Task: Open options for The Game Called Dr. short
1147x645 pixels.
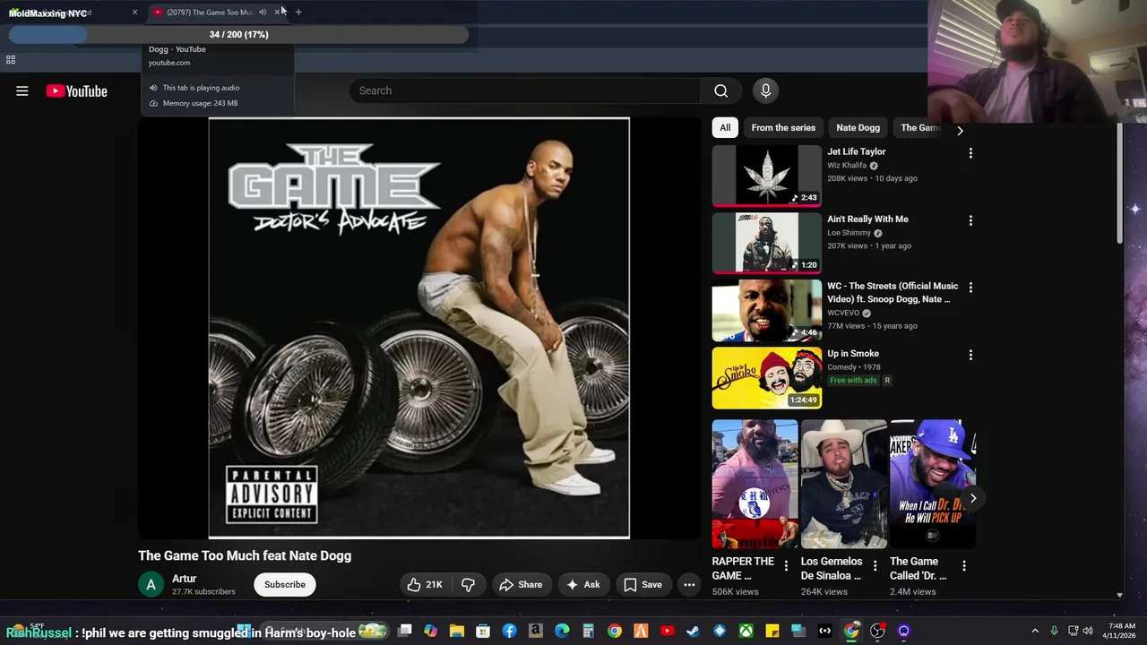Action: coord(963,565)
